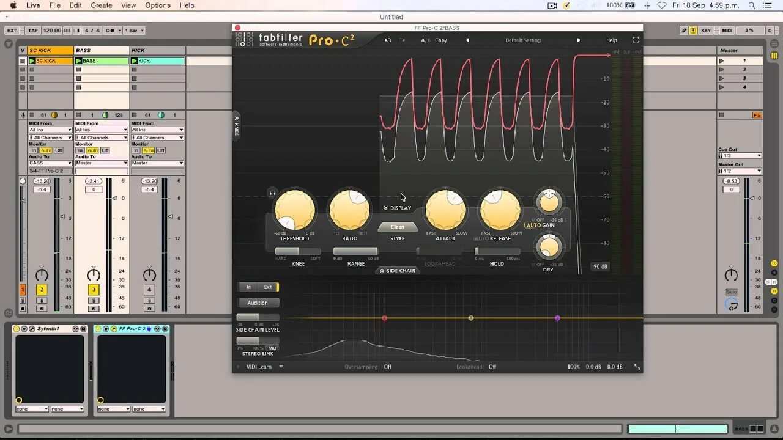783x440 pixels.
Task: Click the SC KICK track pan knob
Action: (x=42, y=274)
